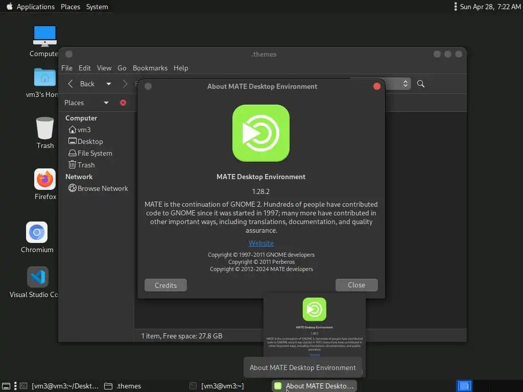Click the search magnifier in file manager
The width and height of the screenshot is (523, 392).
click(x=421, y=84)
